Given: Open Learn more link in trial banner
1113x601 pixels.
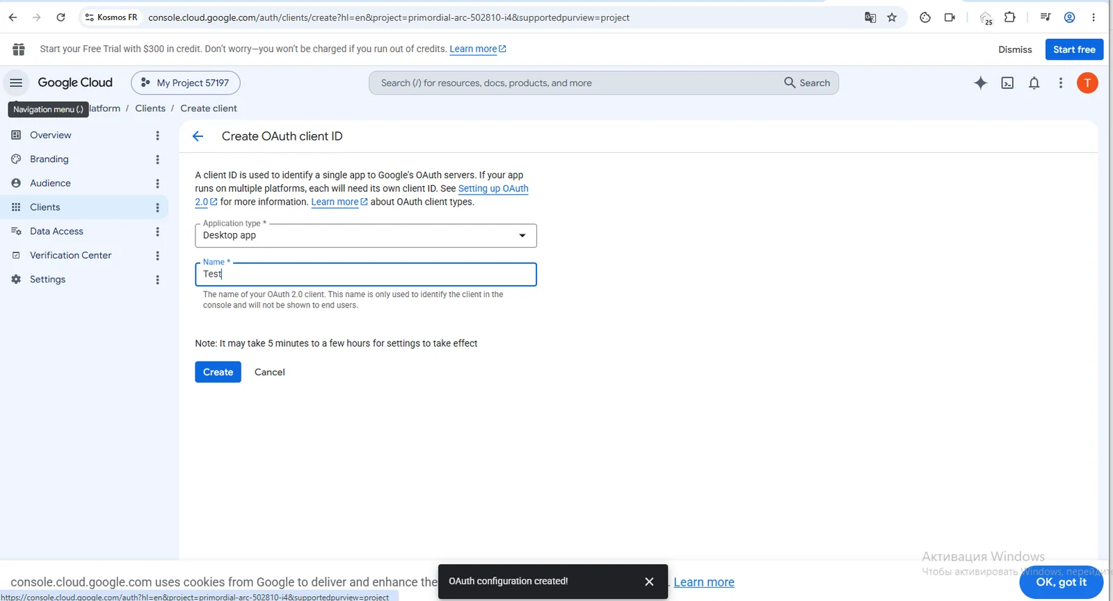Looking at the screenshot, I should pos(478,49).
